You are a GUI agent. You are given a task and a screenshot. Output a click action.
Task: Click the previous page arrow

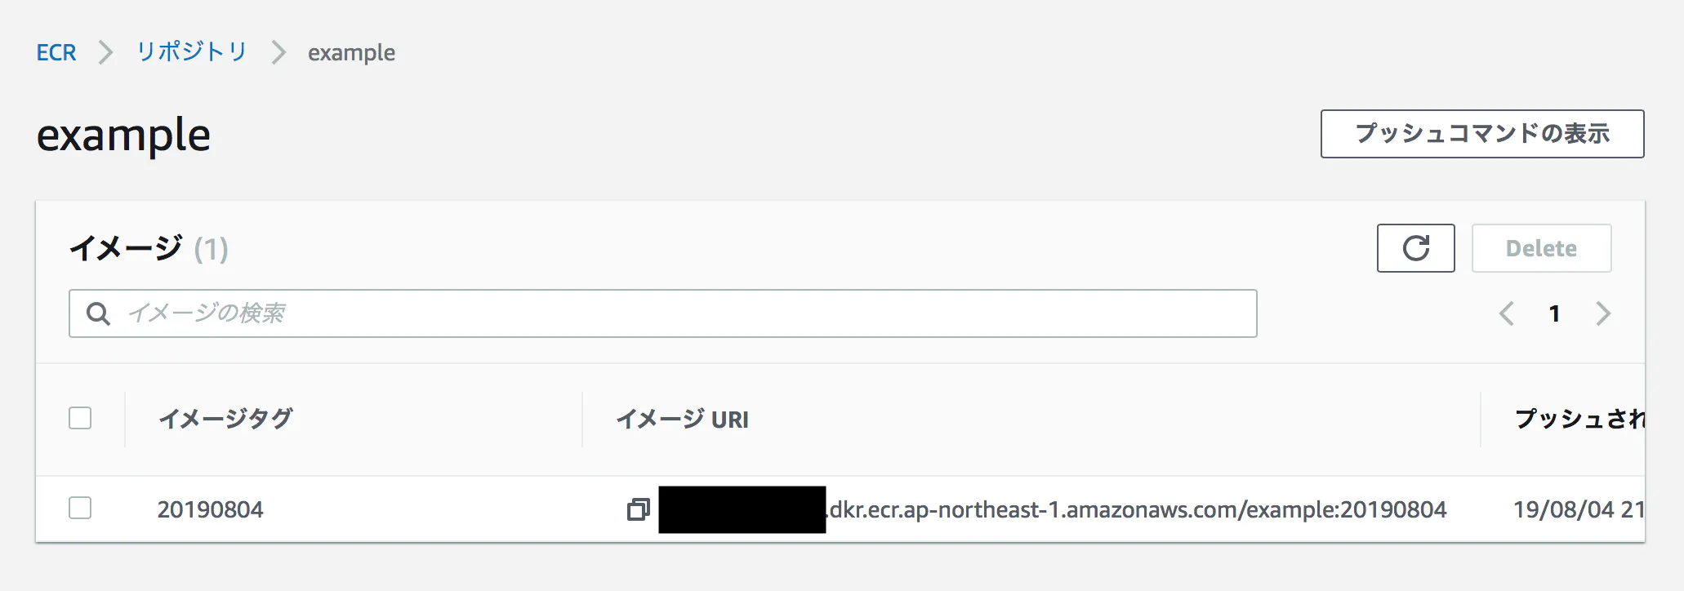click(1506, 313)
